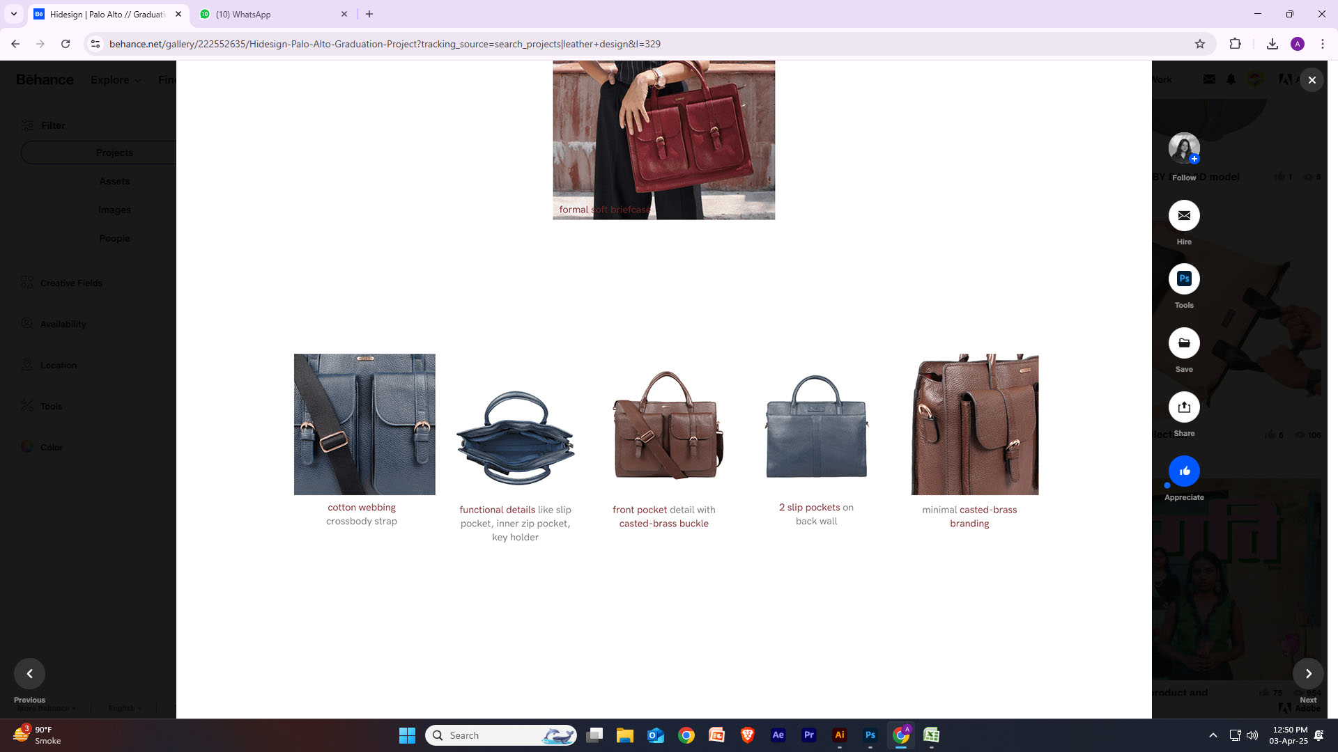This screenshot has width=1338, height=752.
Task: Go to the Next project arrow
Action: point(1308,673)
